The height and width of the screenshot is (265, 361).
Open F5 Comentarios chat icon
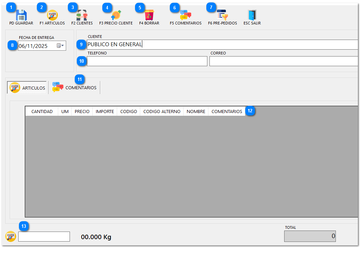click(186, 16)
